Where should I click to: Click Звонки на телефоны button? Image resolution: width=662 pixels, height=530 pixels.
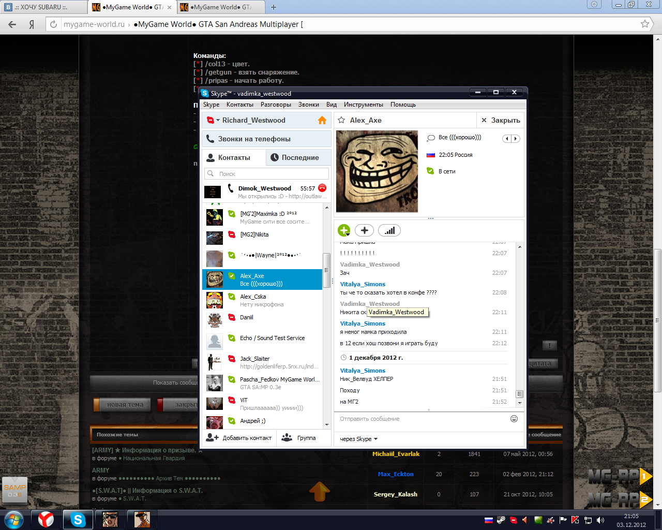click(266, 139)
